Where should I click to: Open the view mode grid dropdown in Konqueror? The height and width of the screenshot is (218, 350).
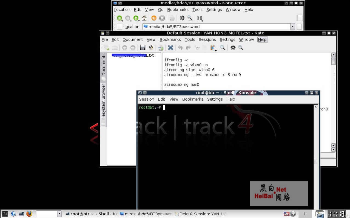tap(200, 18)
